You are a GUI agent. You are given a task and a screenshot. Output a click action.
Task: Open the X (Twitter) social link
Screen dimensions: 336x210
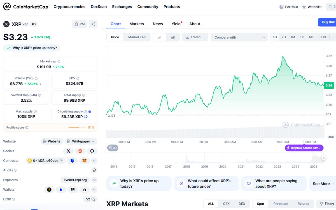(68, 151)
